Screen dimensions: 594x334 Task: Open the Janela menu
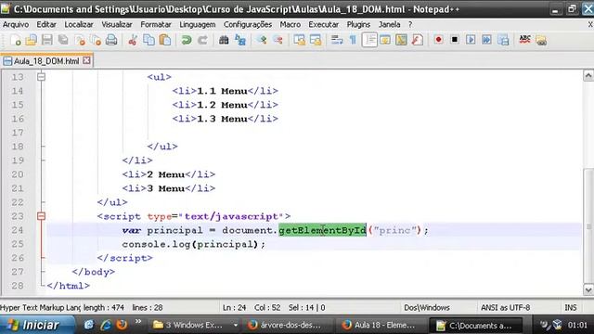(x=390, y=25)
